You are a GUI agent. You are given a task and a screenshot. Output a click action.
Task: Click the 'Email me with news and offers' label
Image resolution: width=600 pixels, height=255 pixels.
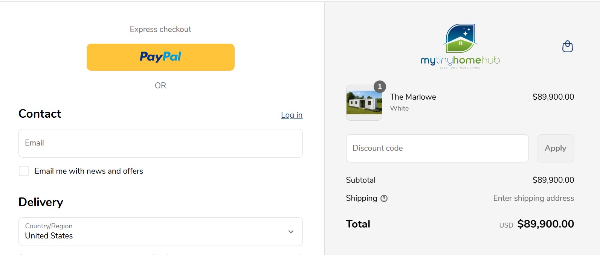coord(89,171)
